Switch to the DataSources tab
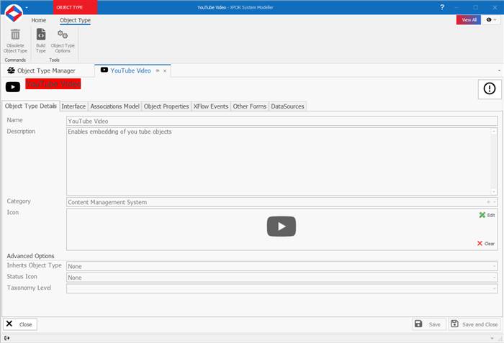Screen dimensions: 504x343 tap(287, 106)
